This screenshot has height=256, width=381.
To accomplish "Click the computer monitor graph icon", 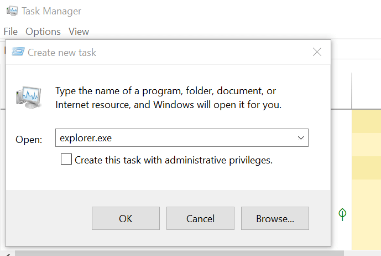I will pyautogui.click(x=29, y=97).
